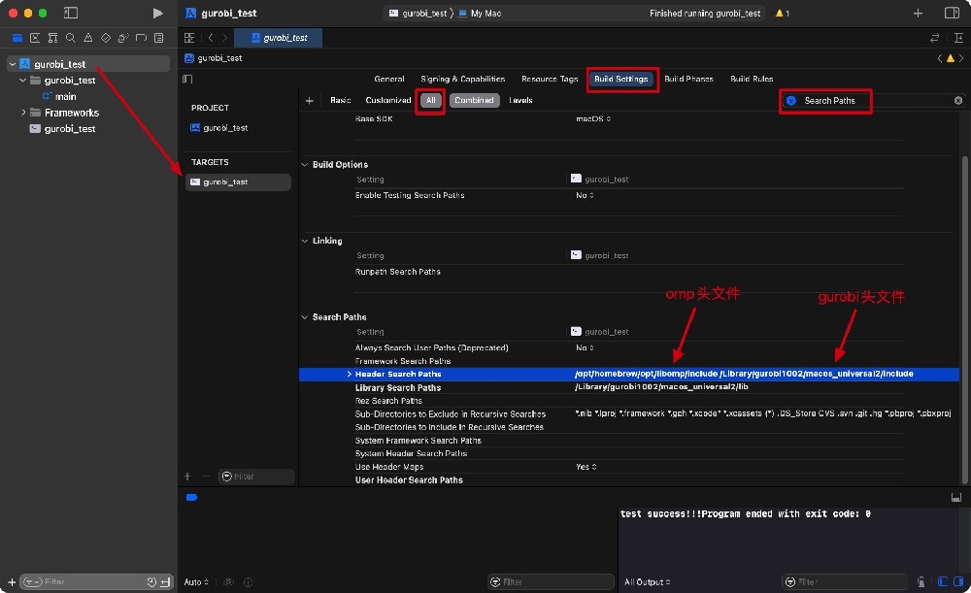Open the Signing & Capabilities tab
971x593 pixels.
coord(462,79)
